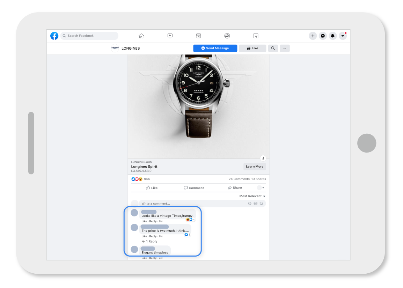This screenshot has height=288, width=403.
Task: Like the "Elegant timepiece" comment
Action: coord(144,258)
